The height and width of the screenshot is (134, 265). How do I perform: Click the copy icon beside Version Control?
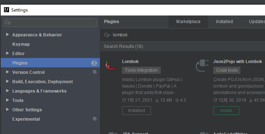tap(94, 72)
